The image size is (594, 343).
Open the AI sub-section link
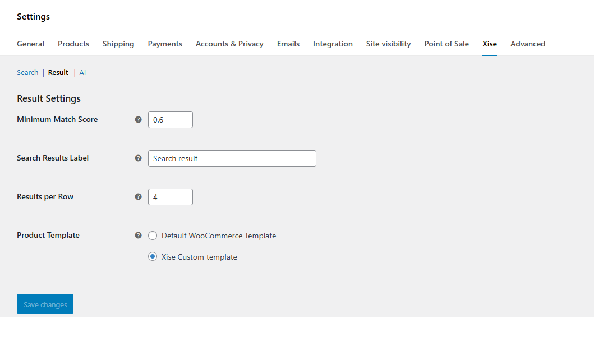pos(82,73)
